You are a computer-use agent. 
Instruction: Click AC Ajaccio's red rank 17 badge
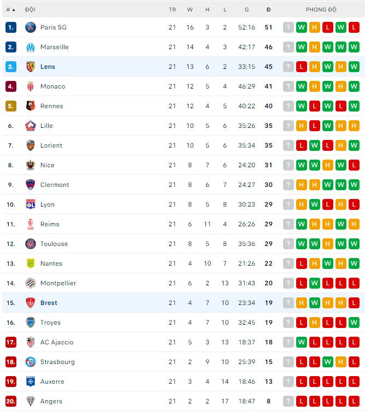[x=11, y=342]
